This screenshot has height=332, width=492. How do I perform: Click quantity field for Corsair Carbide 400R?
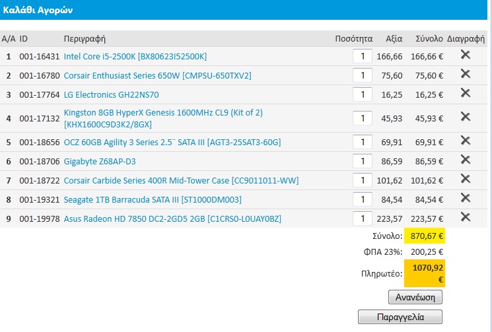pyautogui.click(x=362, y=181)
